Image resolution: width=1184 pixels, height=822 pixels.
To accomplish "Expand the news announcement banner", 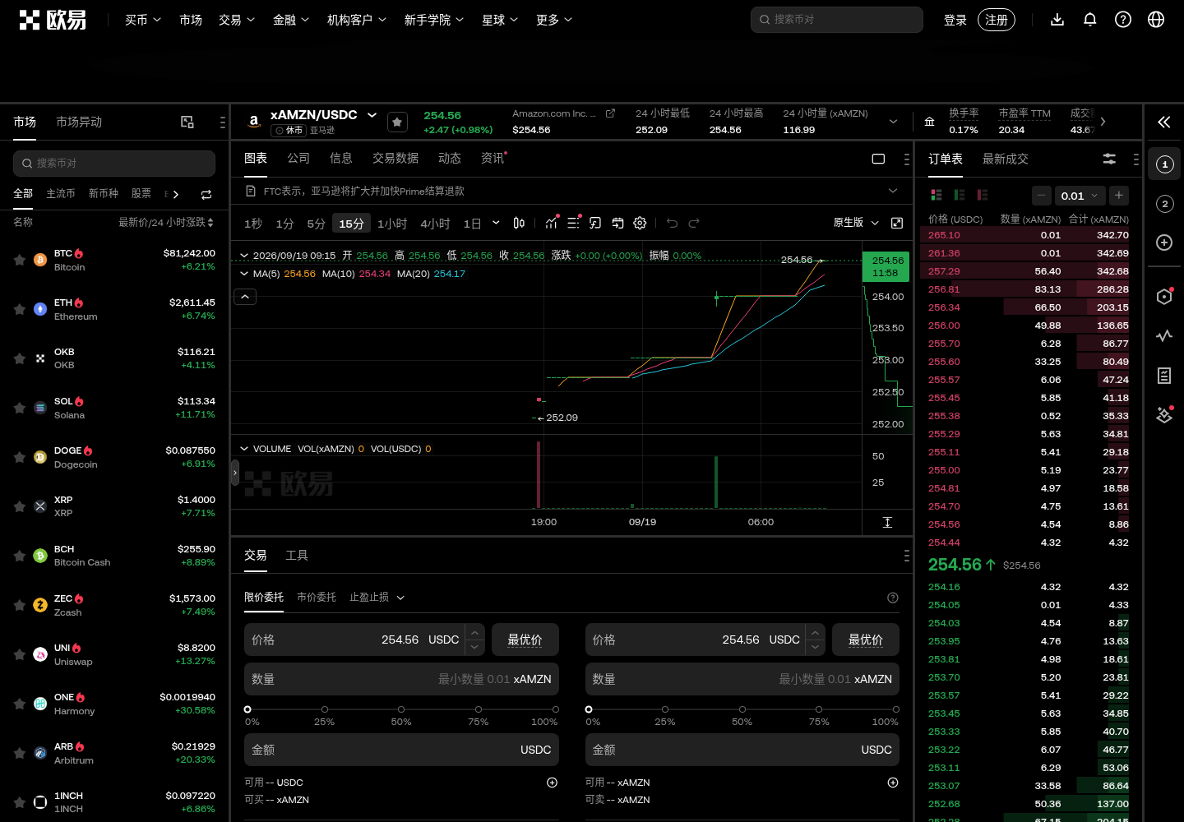I will (x=893, y=191).
